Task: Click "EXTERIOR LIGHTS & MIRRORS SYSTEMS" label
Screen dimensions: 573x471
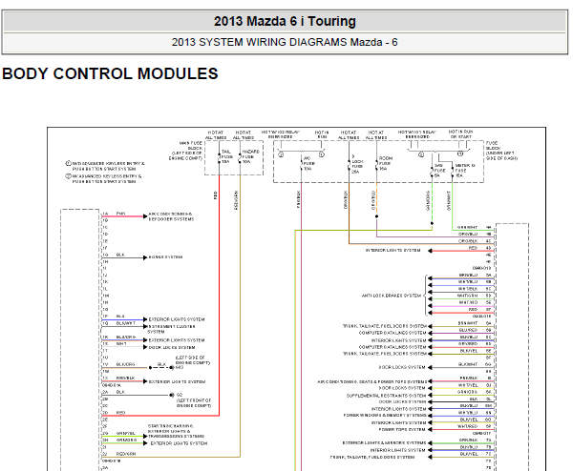Action: [x=384, y=443]
